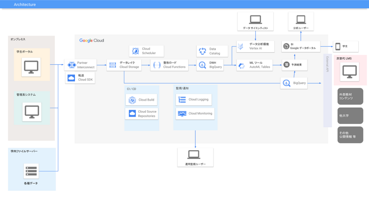The height and width of the screenshot is (207, 369).
Task: Click the オンプレミス label
Action: pos(18,39)
